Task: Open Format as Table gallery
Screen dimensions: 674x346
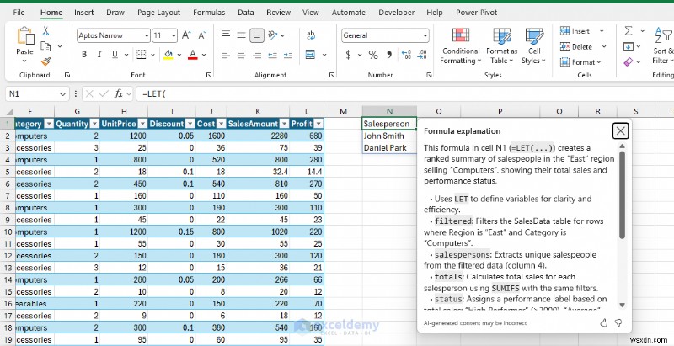Action: click(x=501, y=46)
